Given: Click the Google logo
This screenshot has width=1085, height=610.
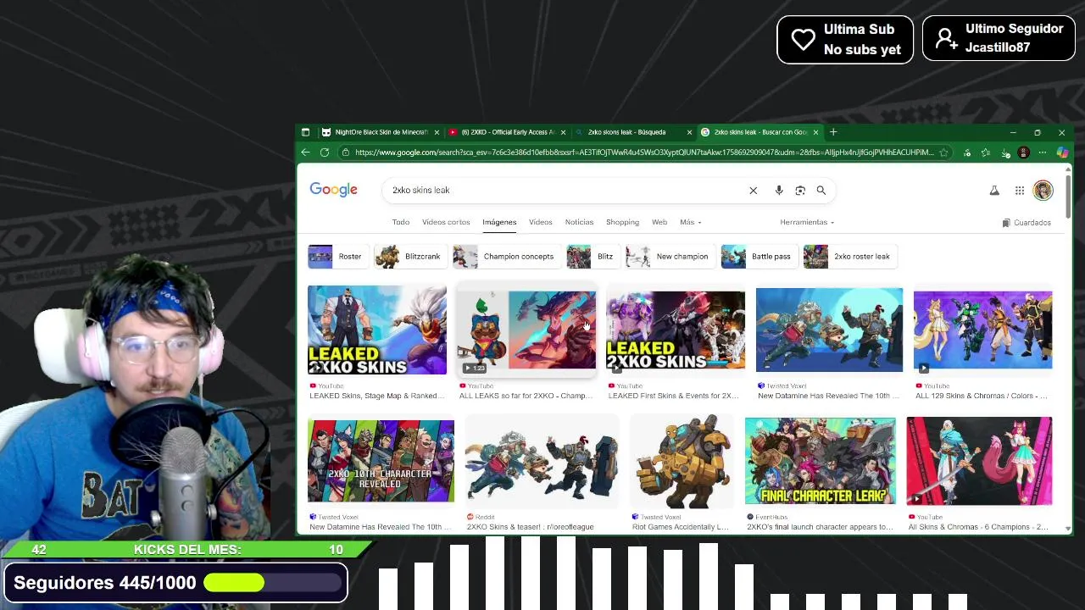Looking at the screenshot, I should tap(333, 190).
